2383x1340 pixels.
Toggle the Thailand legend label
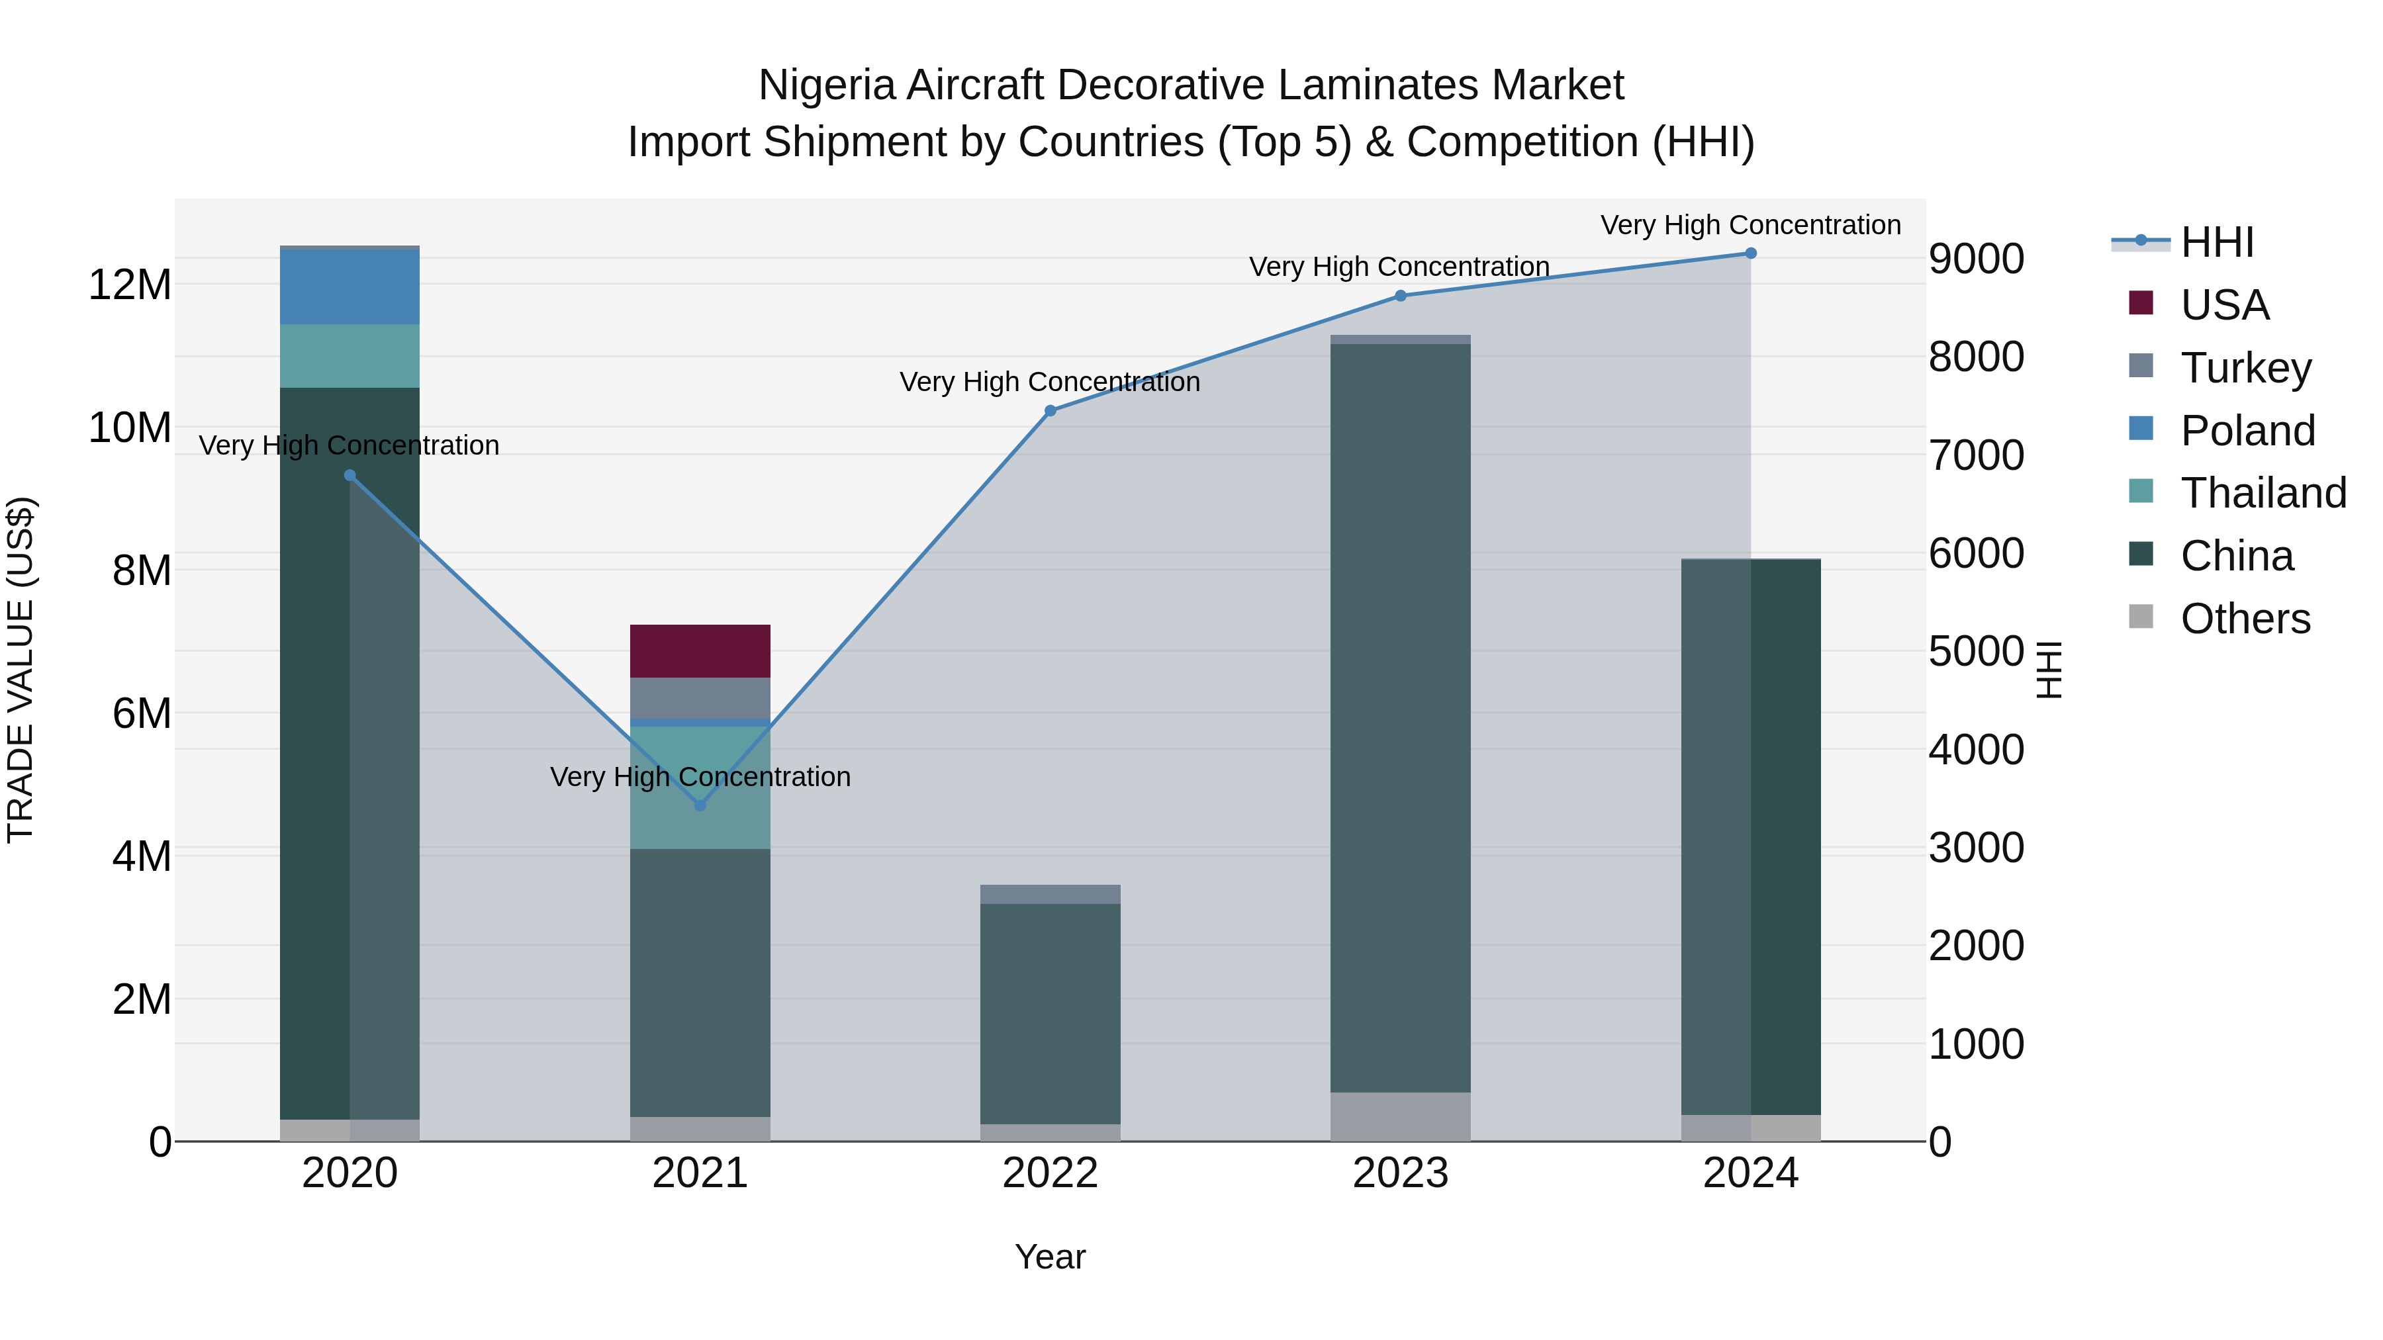[x=2264, y=493]
